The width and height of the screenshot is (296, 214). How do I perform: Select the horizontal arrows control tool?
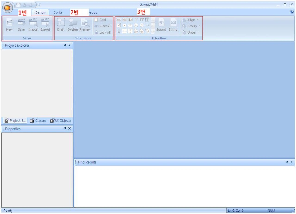tap(136, 25)
